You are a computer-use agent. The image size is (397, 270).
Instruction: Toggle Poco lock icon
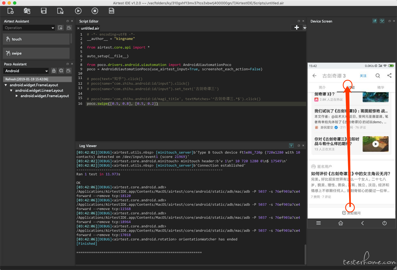(x=54, y=71)
